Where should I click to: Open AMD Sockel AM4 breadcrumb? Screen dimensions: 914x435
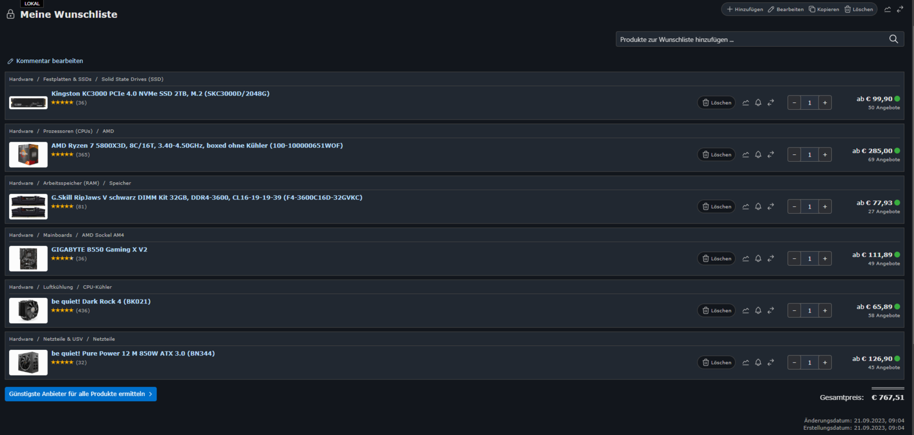point(103,236)
